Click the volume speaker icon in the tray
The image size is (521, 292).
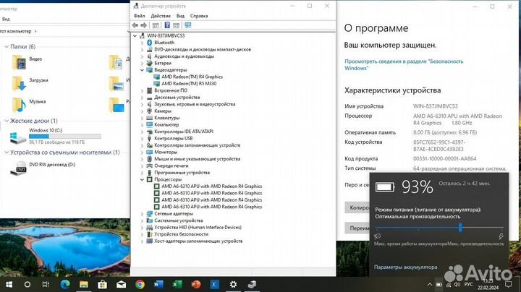click(x=457, y=285)
